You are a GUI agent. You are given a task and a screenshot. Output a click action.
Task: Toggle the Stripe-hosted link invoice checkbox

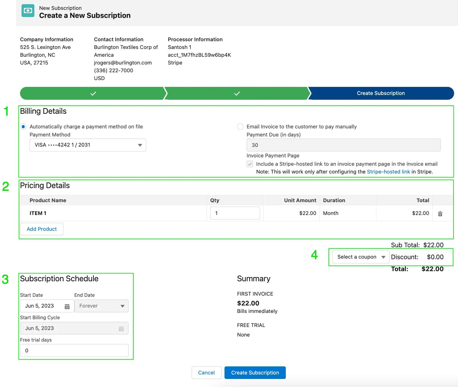coord(250,164)
